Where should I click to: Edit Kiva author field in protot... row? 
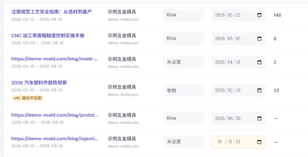[184, 118]
